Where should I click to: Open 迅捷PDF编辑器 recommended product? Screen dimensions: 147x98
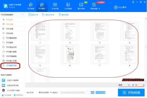(12, 80)
